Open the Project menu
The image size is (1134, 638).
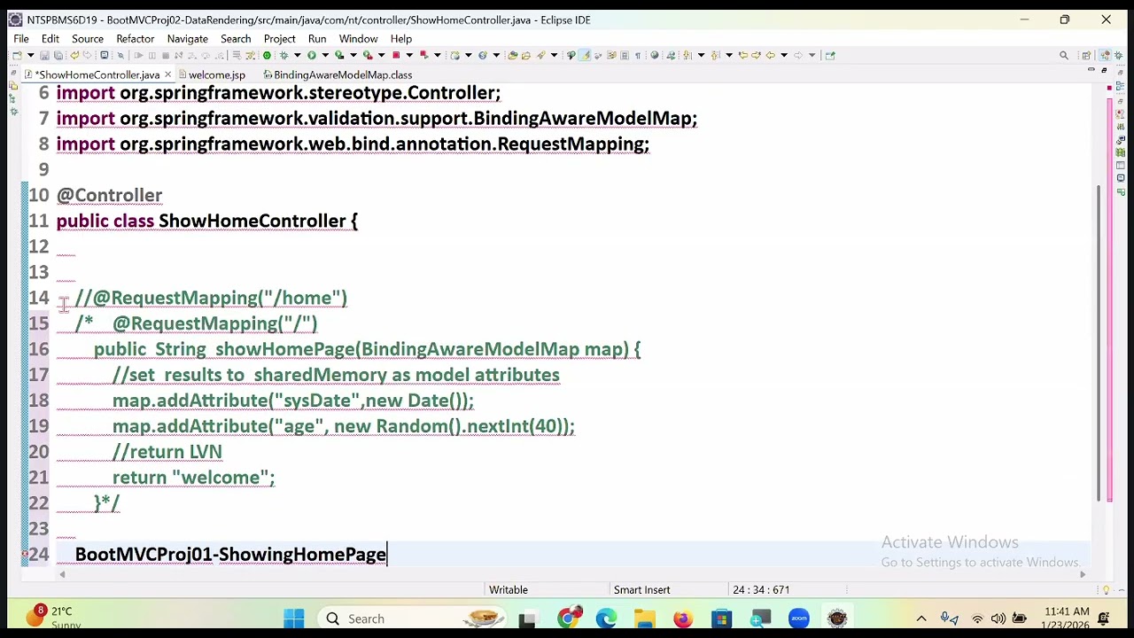point(279,38)
